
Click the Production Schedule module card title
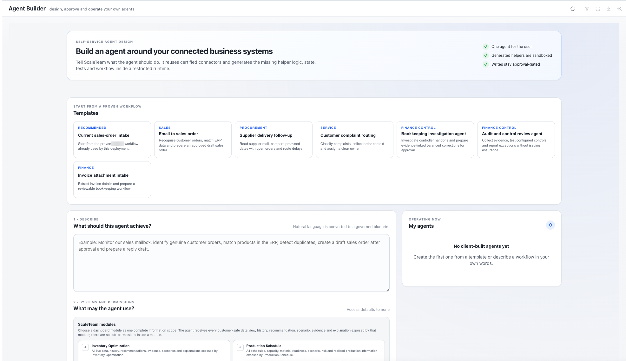(x=264, y=346)
